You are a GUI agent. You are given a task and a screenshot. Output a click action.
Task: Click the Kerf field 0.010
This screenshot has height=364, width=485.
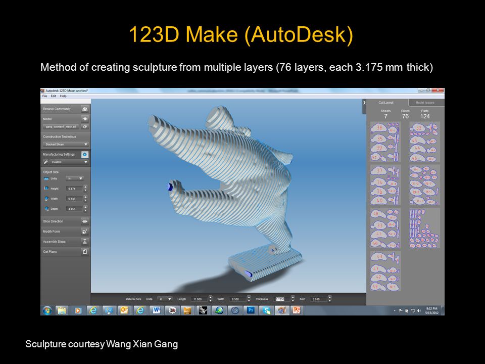[x=319, y=299]
